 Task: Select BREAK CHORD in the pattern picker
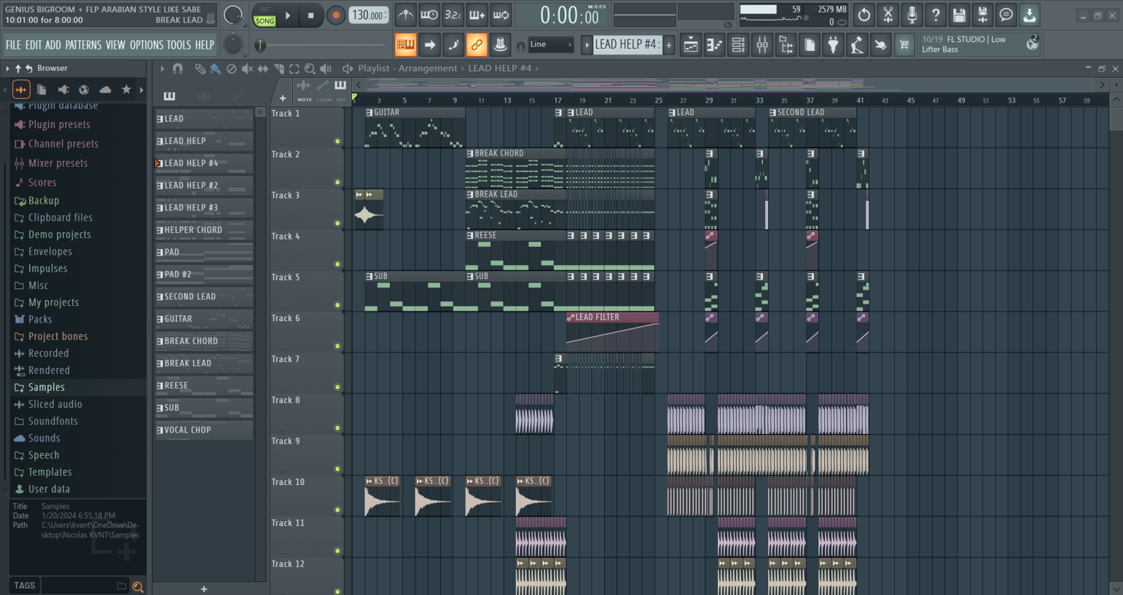click(204, 341)
